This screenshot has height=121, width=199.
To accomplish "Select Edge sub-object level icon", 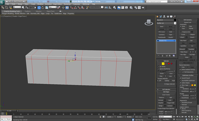I will point(163,64).
